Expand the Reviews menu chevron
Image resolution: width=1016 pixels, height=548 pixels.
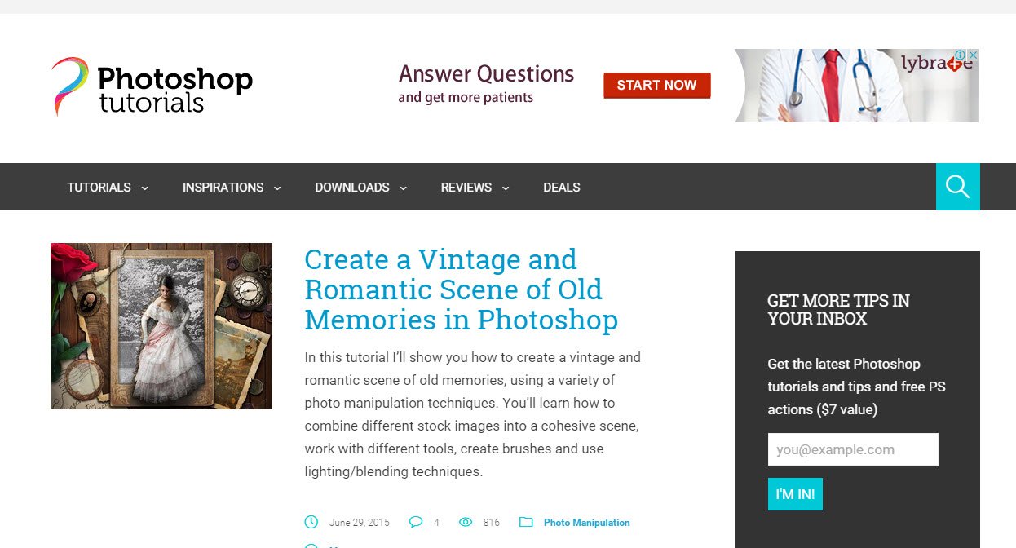[506, 188]
